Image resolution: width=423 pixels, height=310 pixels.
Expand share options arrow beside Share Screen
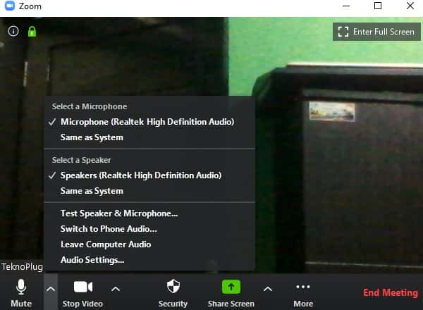pyautogui.click(x=268, y=290)
